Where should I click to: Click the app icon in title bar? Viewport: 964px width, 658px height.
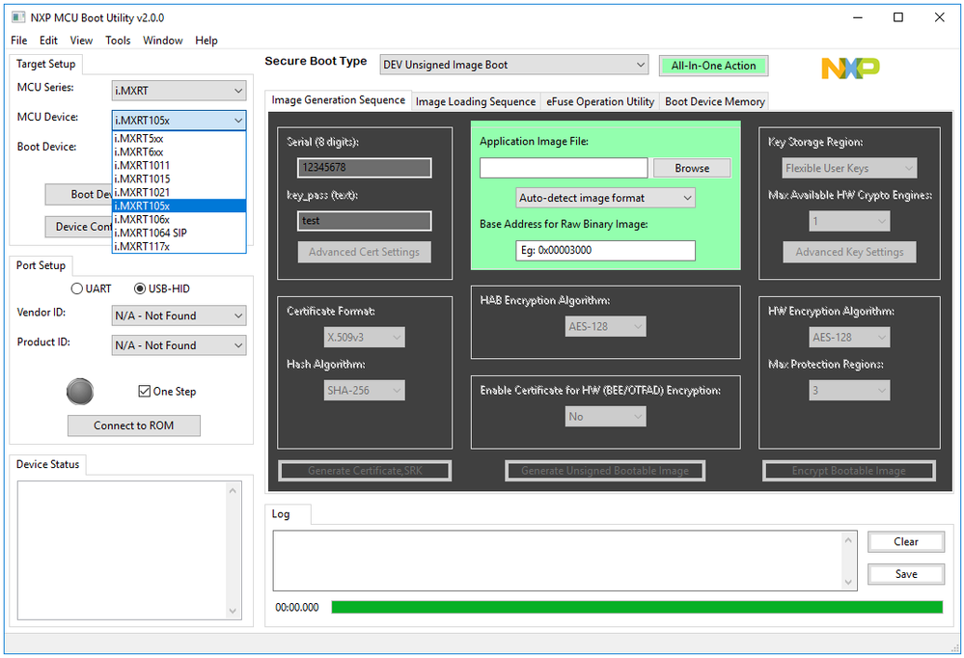pyautogui.click(x=18, y=17)
